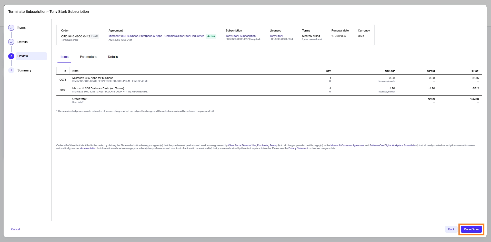Open the Tony Stark Subscription link
Screen dimensions: 491x242
pos(241,36)
